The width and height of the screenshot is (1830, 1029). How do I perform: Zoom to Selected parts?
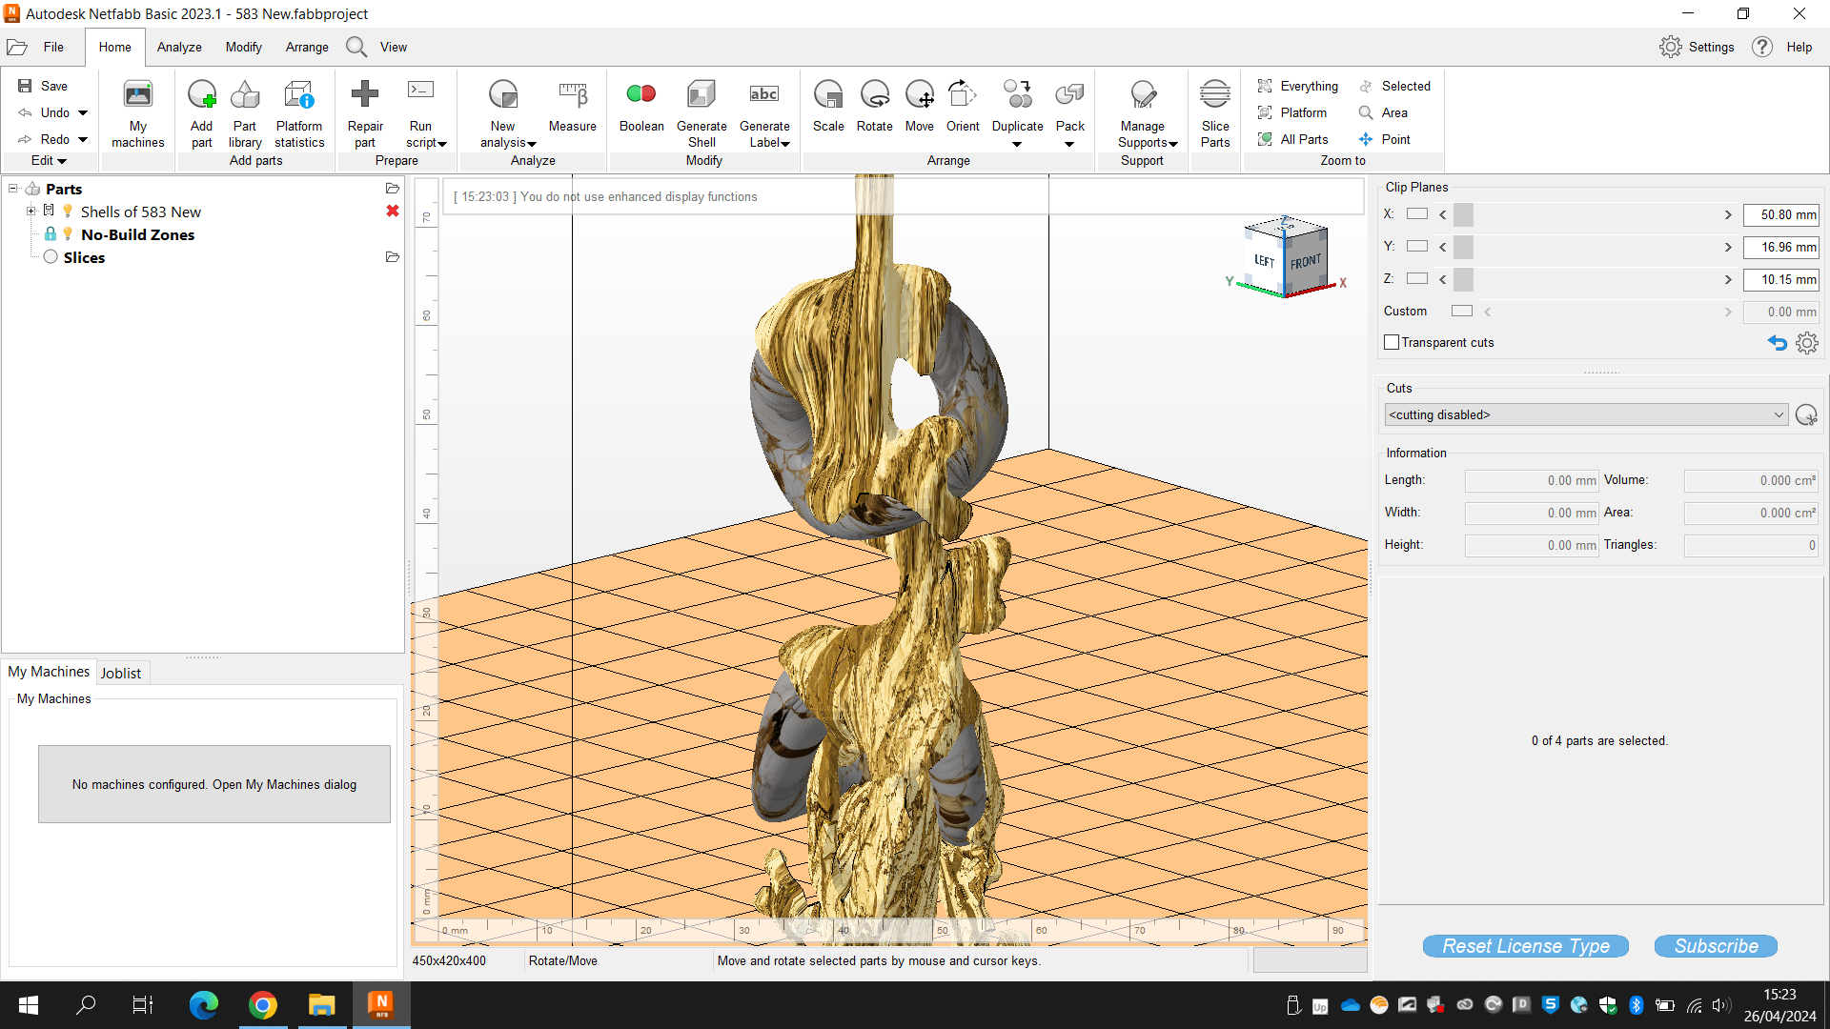pos(1394,86)
